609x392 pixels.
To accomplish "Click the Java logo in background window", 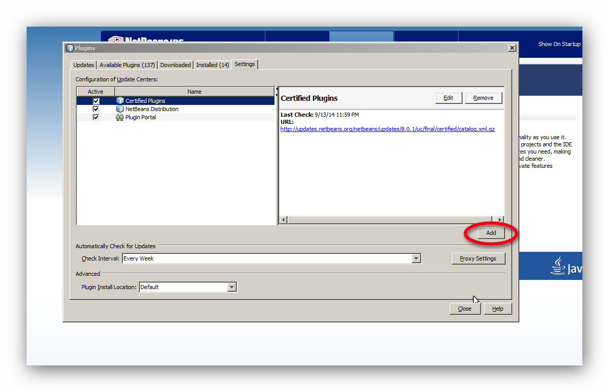I will pyautogui.click(x=565, y=266).
